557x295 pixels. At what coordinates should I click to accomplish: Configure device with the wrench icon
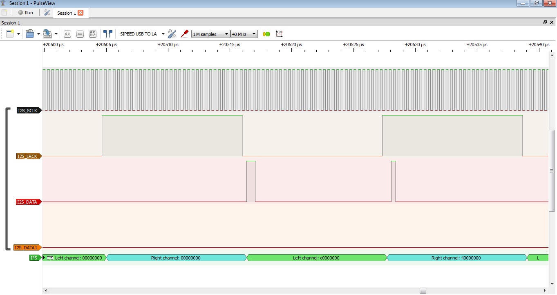172,34
